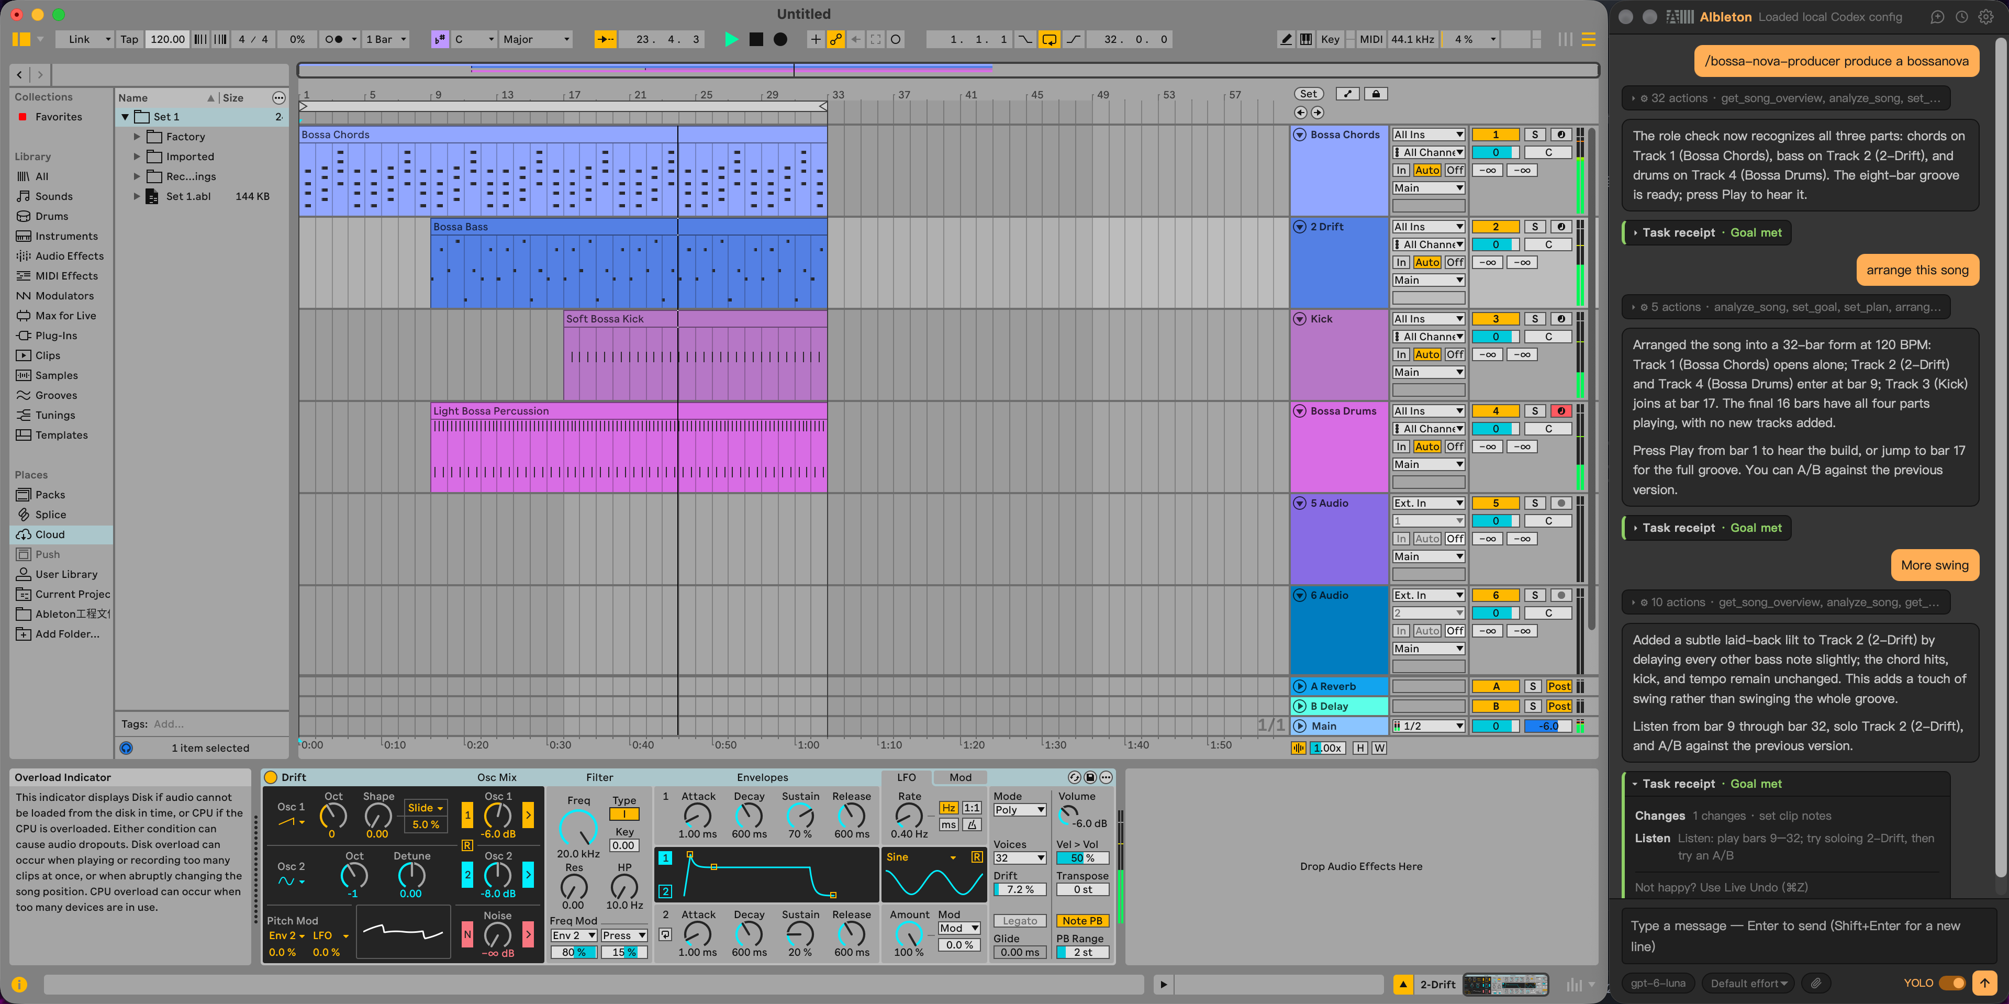Viewport: 2009px width, 1004px height.
Task: Click attachment paperclip icon in chat
Action: (1816, 983)
